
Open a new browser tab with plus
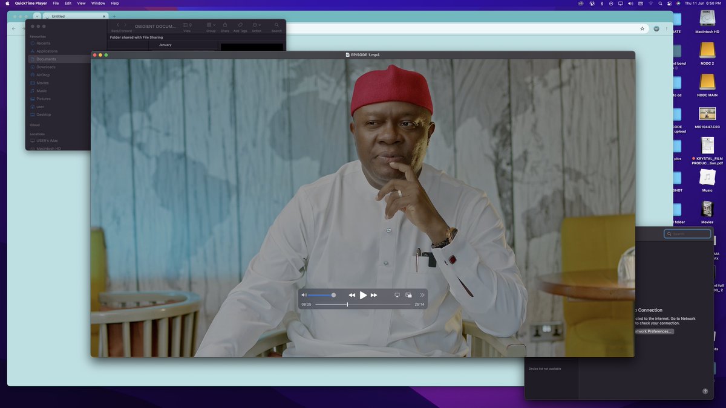(x=114, y=16)
